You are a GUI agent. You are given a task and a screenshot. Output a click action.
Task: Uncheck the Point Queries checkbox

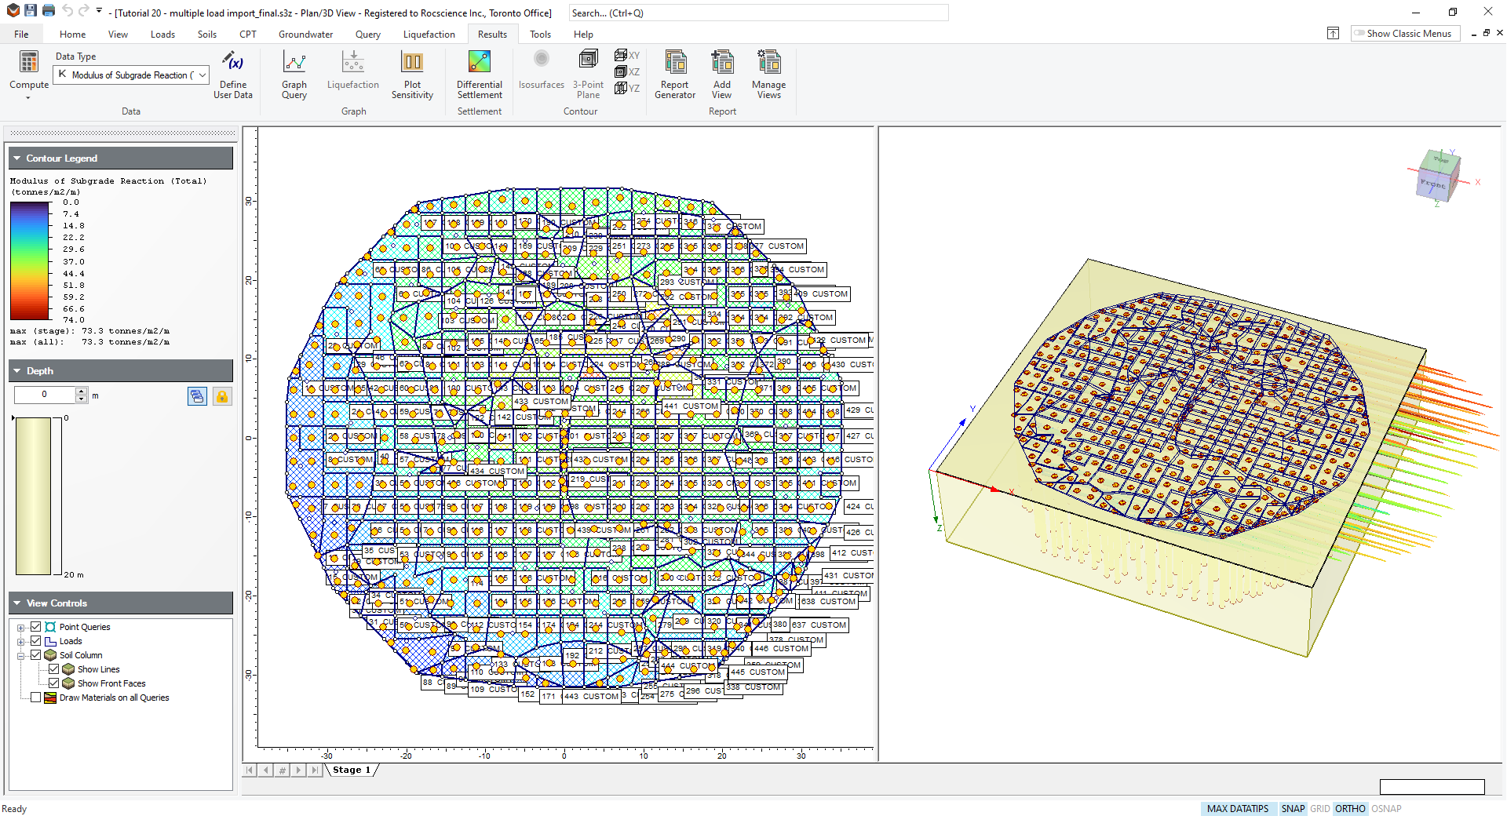(36, 627)
